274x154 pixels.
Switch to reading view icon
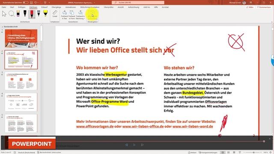pyautogui.click(x=234, y=152)
